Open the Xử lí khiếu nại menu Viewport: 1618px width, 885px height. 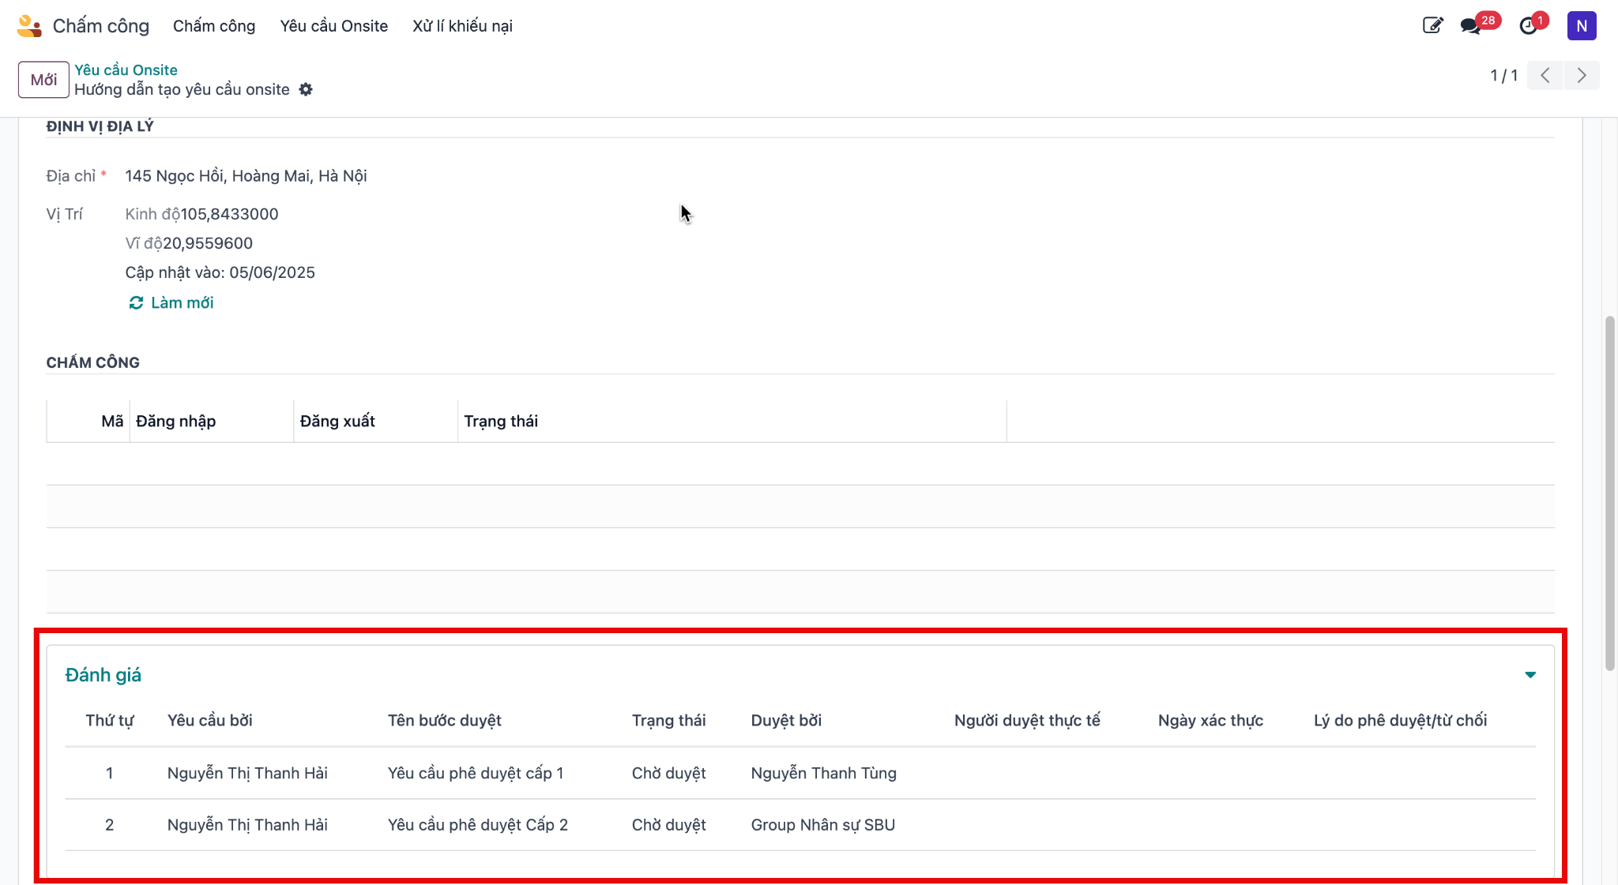click(x=462, y=26)
